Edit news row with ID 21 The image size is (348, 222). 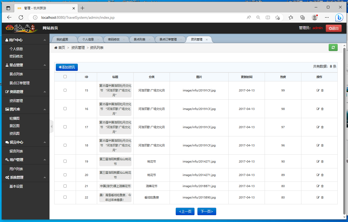coord(318,186)
